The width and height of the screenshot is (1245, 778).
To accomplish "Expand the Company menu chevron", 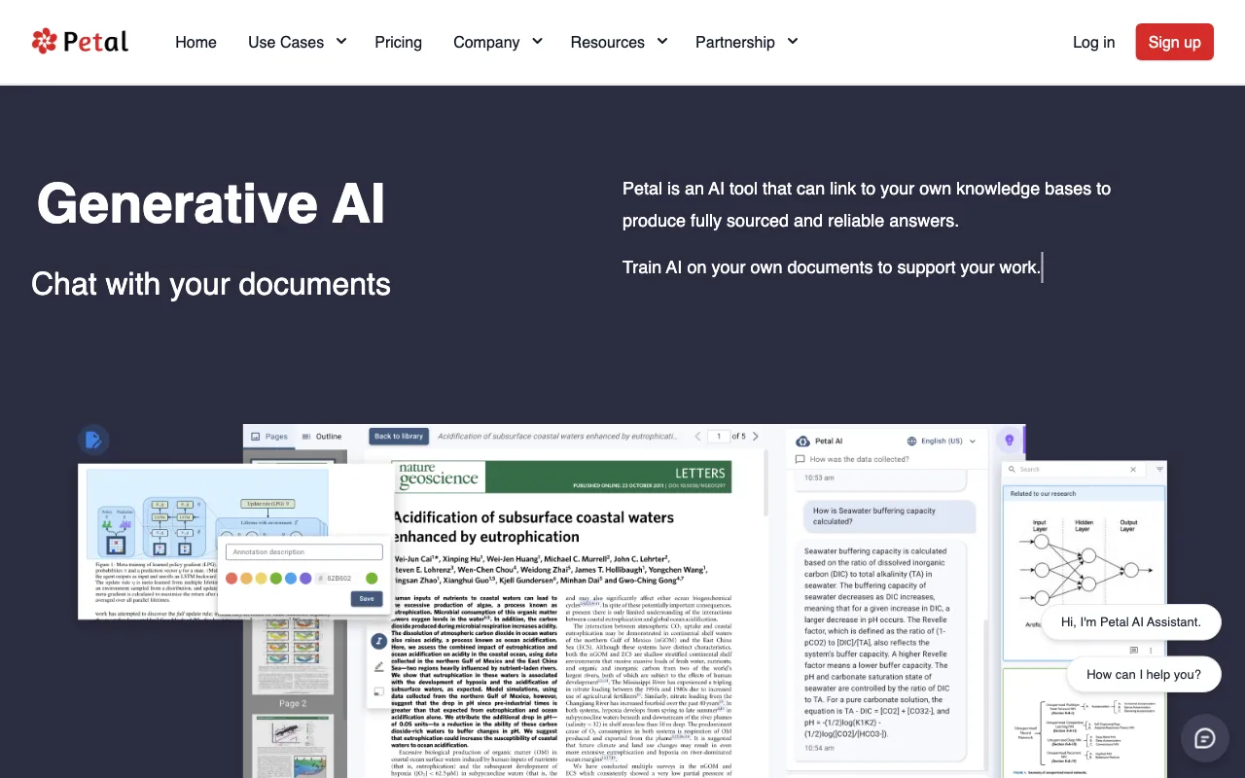I will point(537,41).
